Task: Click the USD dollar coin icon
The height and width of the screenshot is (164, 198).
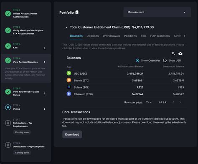Action: [x=69, y=73]
